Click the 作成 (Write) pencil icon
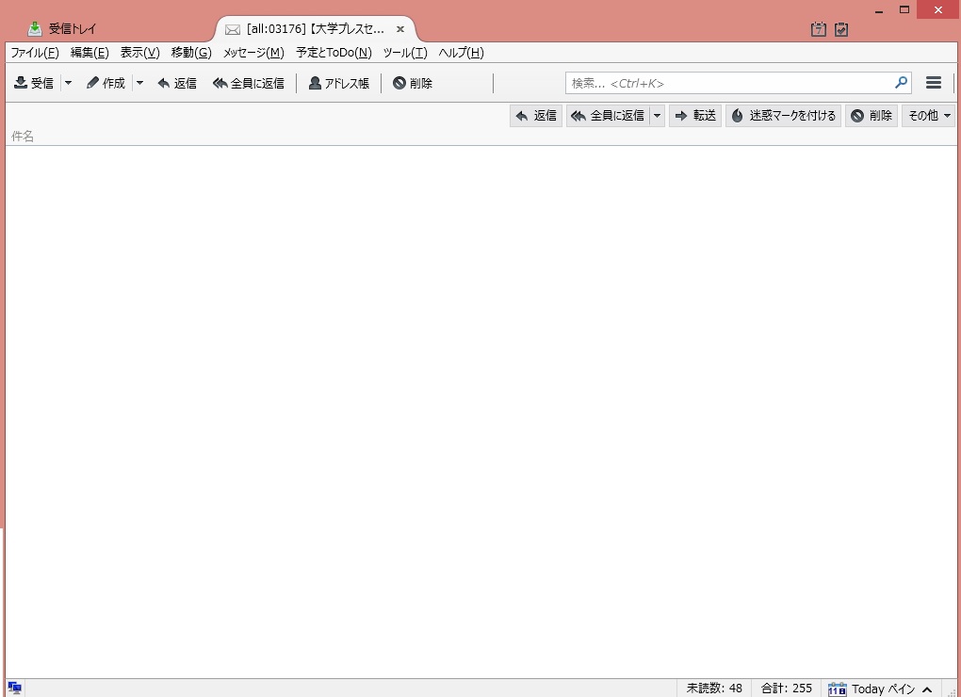 coord(92,83)
